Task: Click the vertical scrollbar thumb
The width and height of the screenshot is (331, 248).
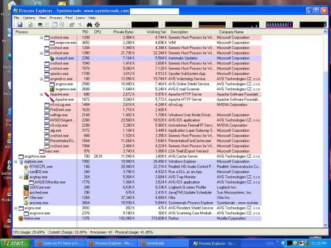Action: coord(325,145)
